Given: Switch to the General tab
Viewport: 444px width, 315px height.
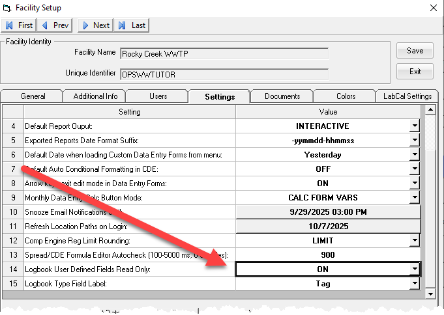Looking at the screenshot, I should [x=33, y=96].
